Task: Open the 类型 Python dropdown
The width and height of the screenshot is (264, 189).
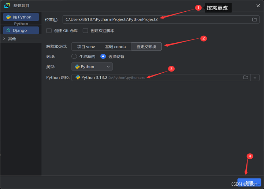Action: 92,66
